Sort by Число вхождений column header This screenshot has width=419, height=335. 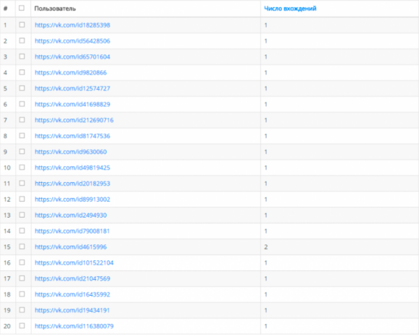coord(291,8)
